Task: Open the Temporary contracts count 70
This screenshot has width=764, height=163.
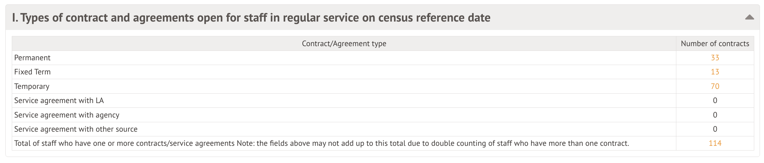Action: [715, 87]
